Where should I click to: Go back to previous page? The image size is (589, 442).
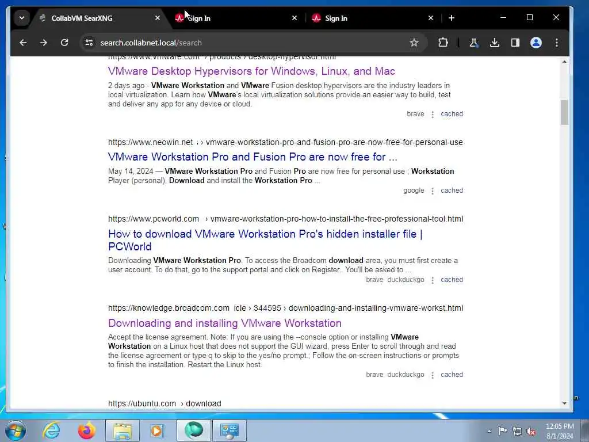coord(23,43)
